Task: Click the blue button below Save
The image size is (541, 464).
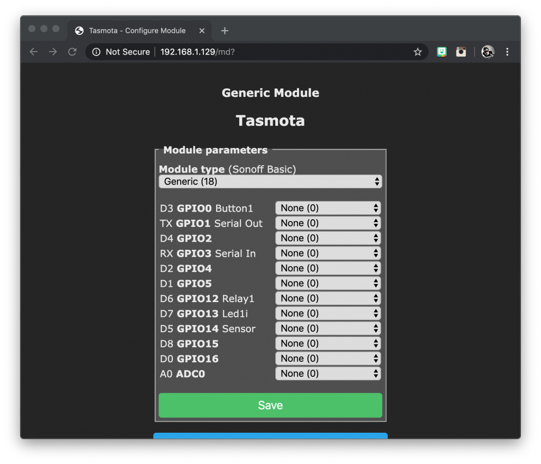Action: coord(270,435)
